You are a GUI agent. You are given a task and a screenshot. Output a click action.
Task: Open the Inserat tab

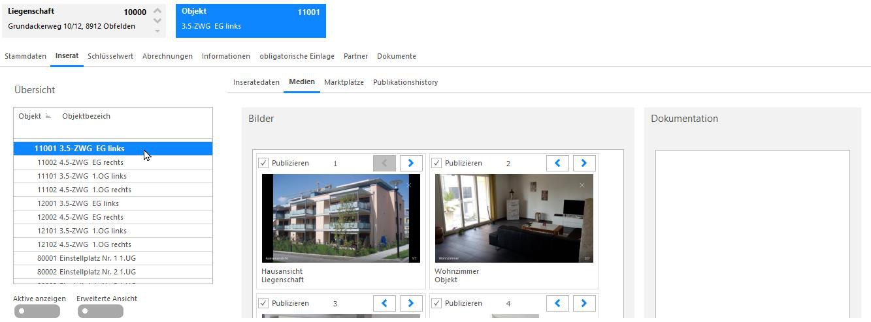pos(67,56)
